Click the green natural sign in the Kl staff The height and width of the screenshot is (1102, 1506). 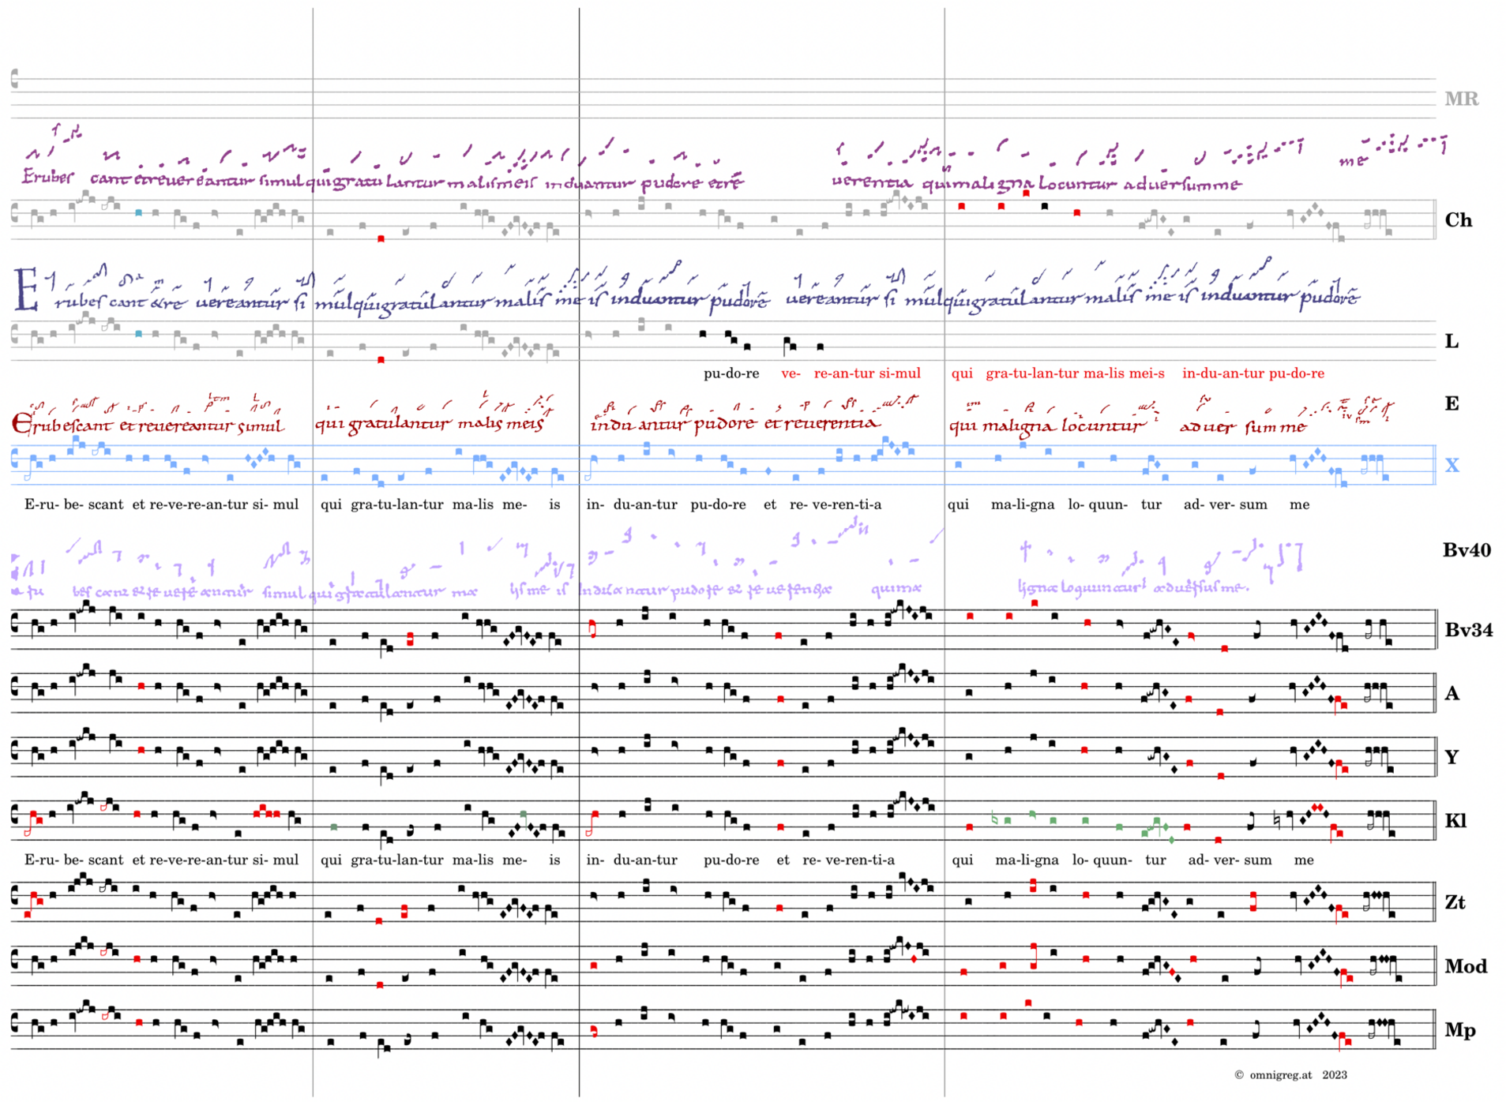tap(994, 819)
